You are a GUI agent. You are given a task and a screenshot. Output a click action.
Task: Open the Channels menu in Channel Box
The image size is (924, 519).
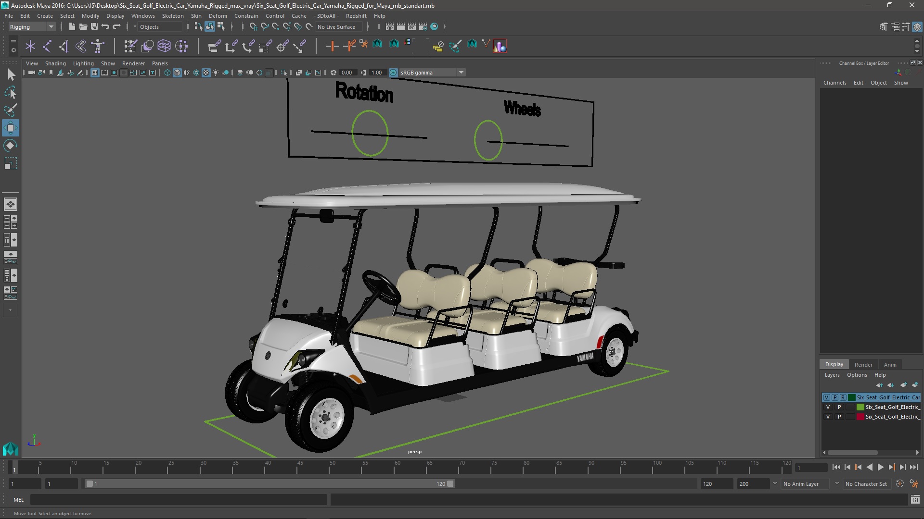click(834, 83)
